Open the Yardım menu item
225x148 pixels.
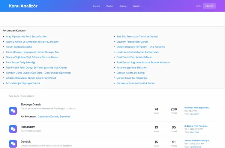136,6
